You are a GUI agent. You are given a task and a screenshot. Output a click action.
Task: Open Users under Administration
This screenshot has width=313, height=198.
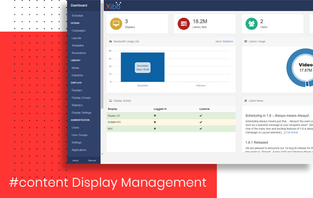coord(75,127)
